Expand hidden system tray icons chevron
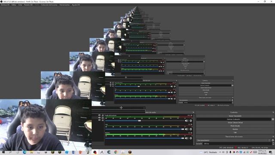Image resolution: width=275 pixels, height=155 pixels. [x=220, y=152]
